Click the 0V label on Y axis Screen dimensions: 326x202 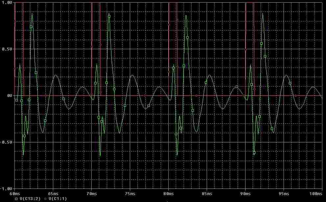[10, 96]
